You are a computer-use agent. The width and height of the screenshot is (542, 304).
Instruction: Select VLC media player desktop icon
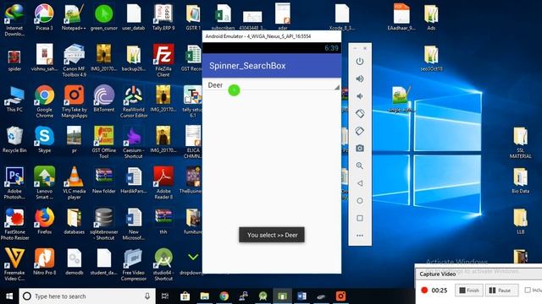(74, 182)
